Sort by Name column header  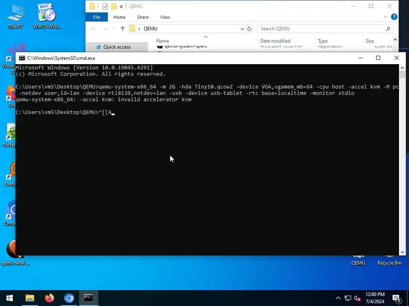click(163, 41)
